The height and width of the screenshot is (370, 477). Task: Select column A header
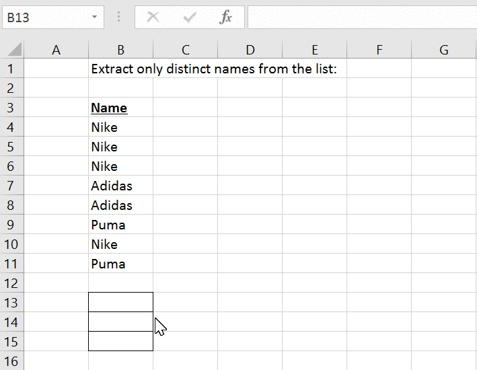[56, 49]
